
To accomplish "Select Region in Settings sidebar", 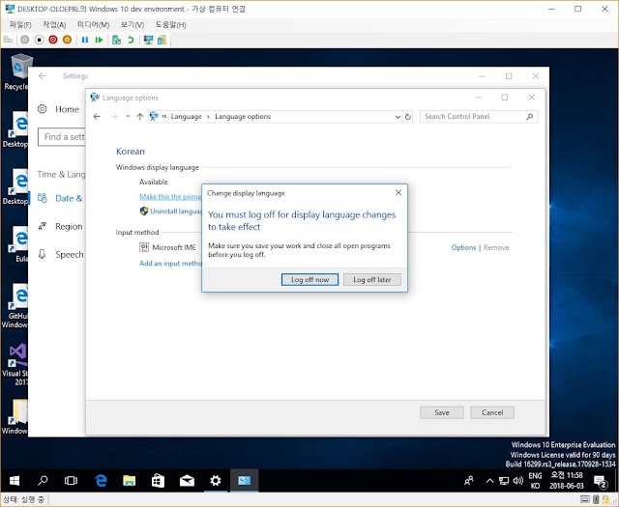I will click(x=60, y=226).
